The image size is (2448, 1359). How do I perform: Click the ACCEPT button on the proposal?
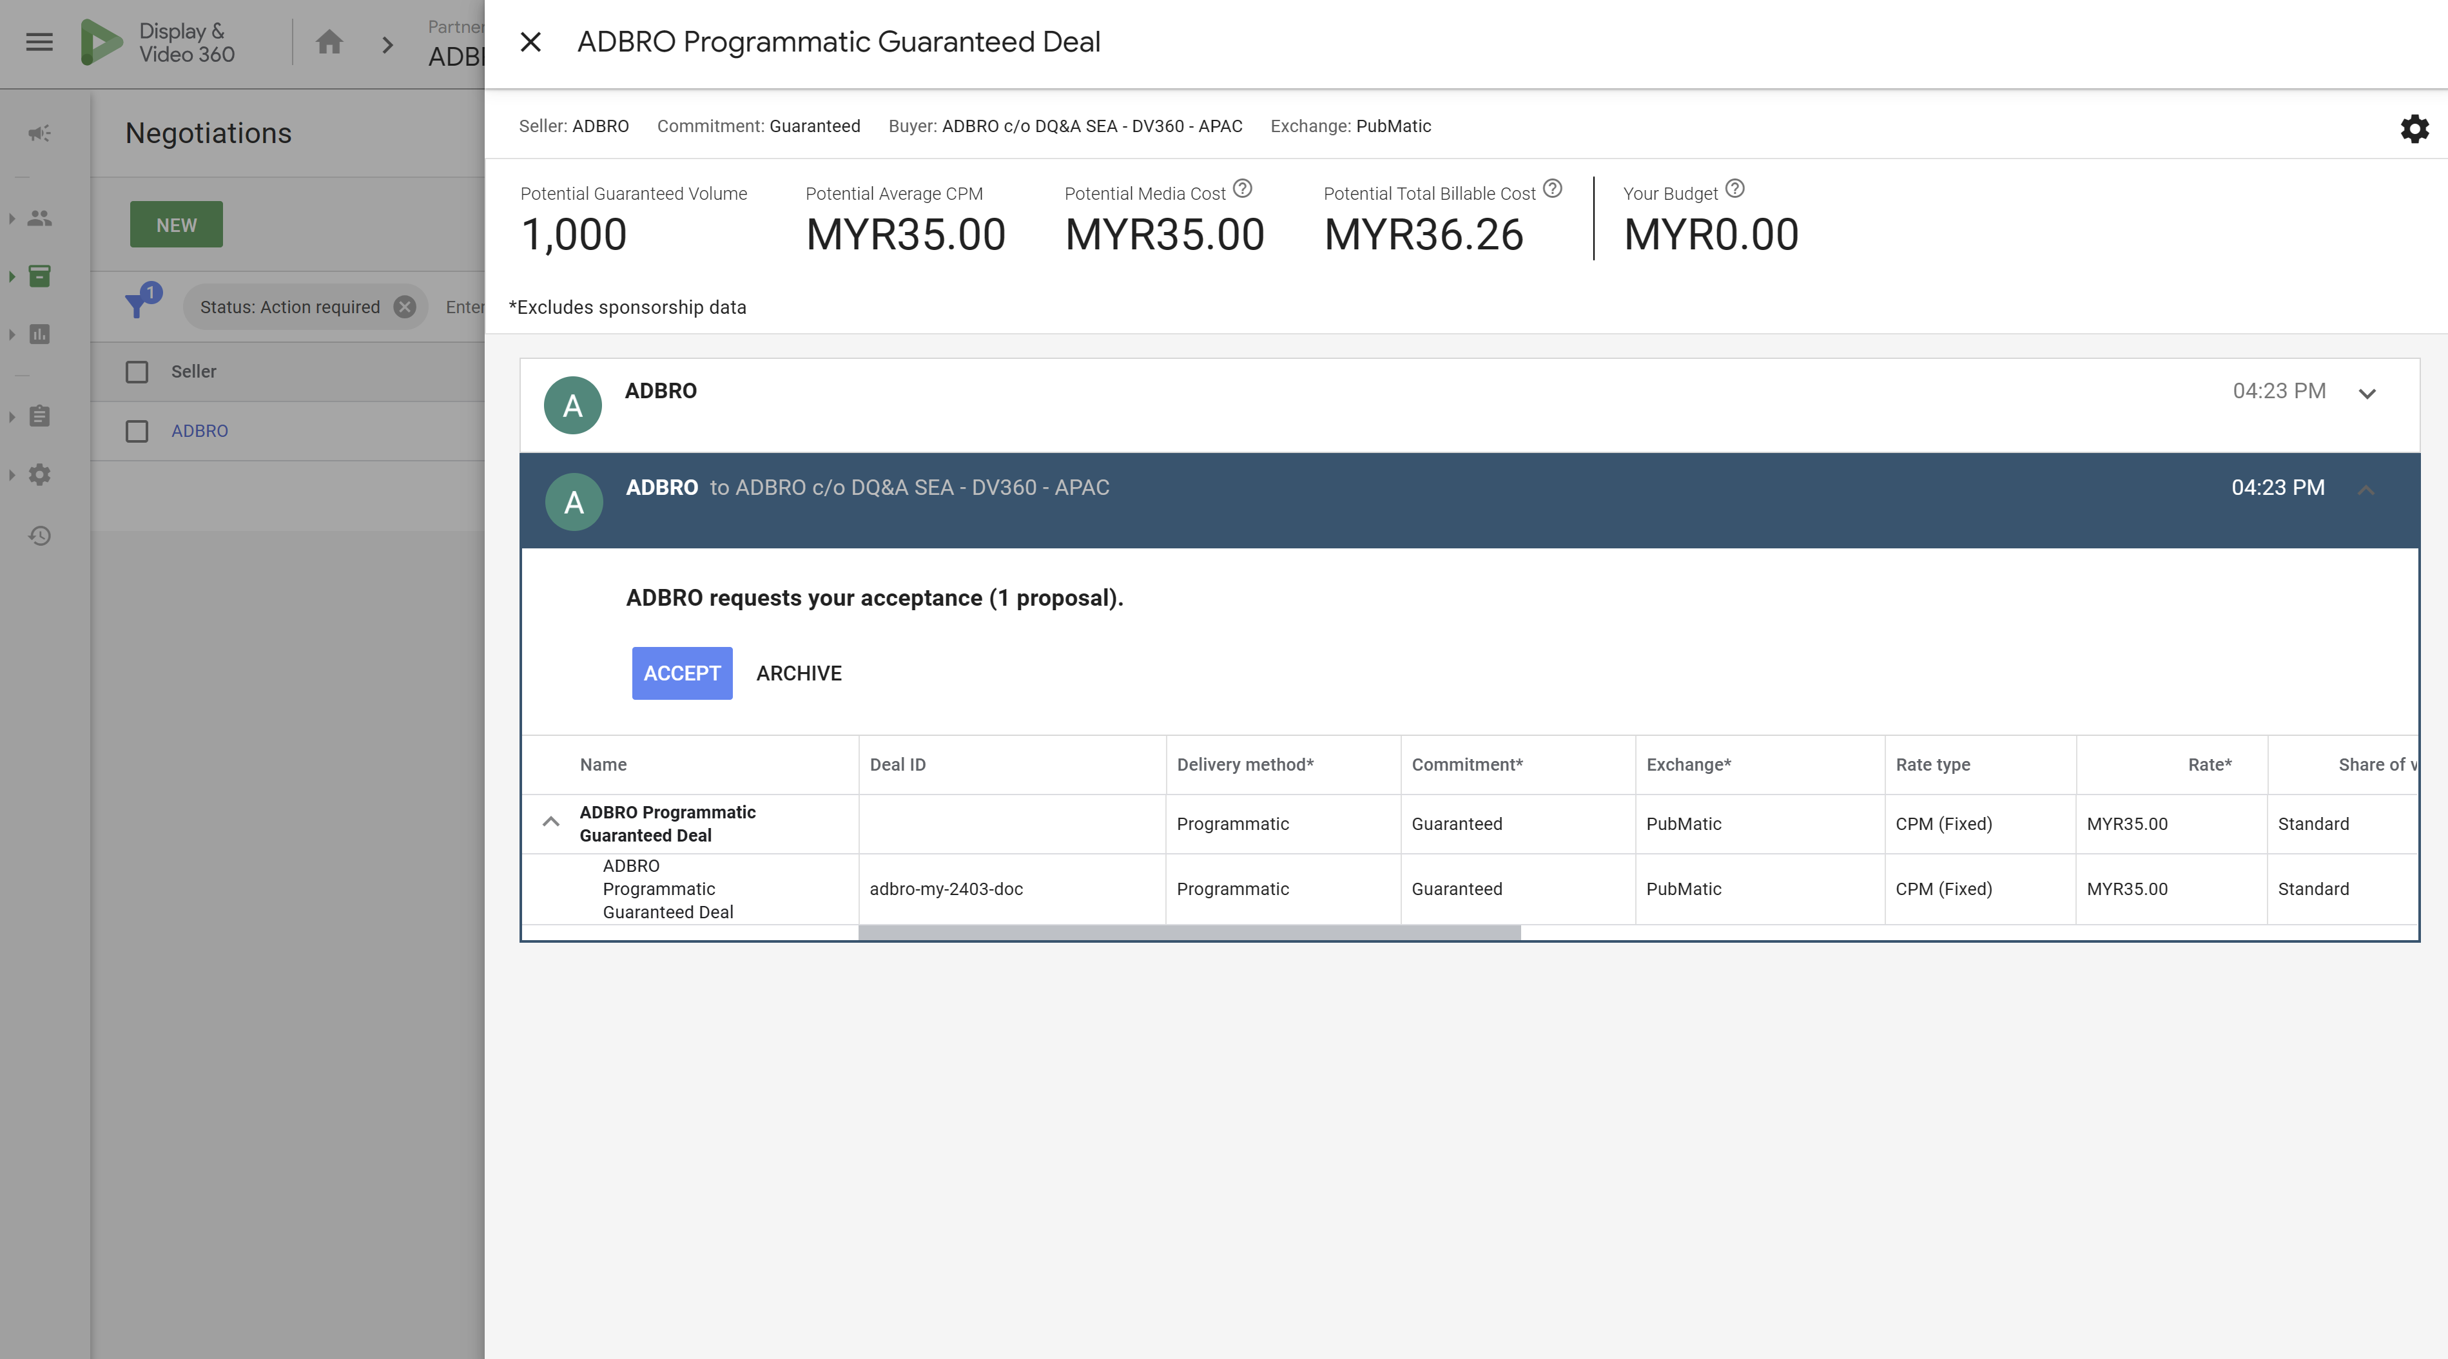click(681, 674)
